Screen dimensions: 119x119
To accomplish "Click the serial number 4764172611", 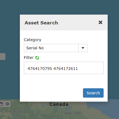I will pos(65,69).
